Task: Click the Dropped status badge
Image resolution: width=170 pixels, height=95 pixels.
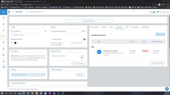Action: pos(145,51)
